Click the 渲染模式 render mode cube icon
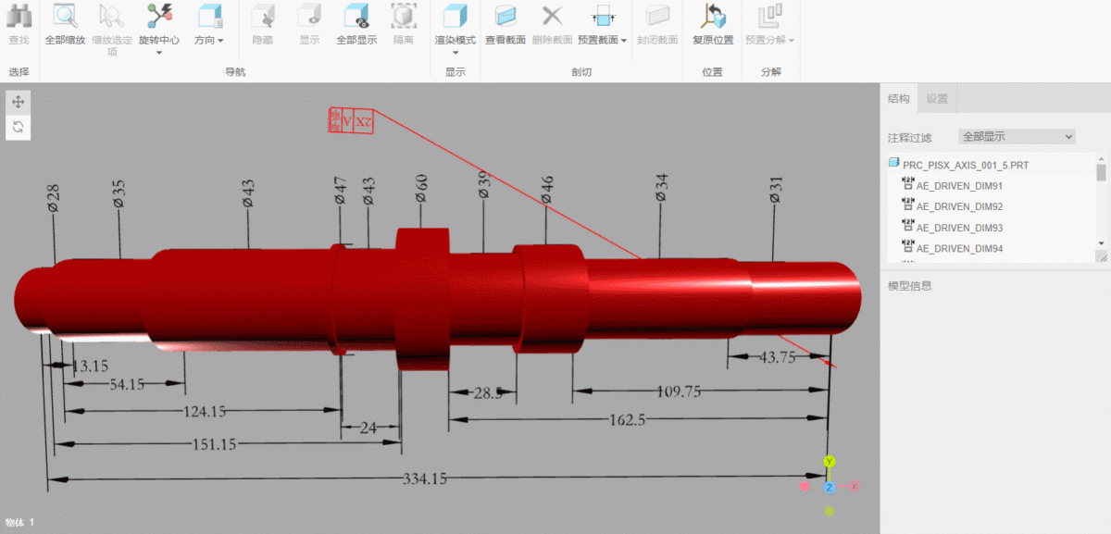This screenshot has height=534, width=1111. [x=455, y=16]
